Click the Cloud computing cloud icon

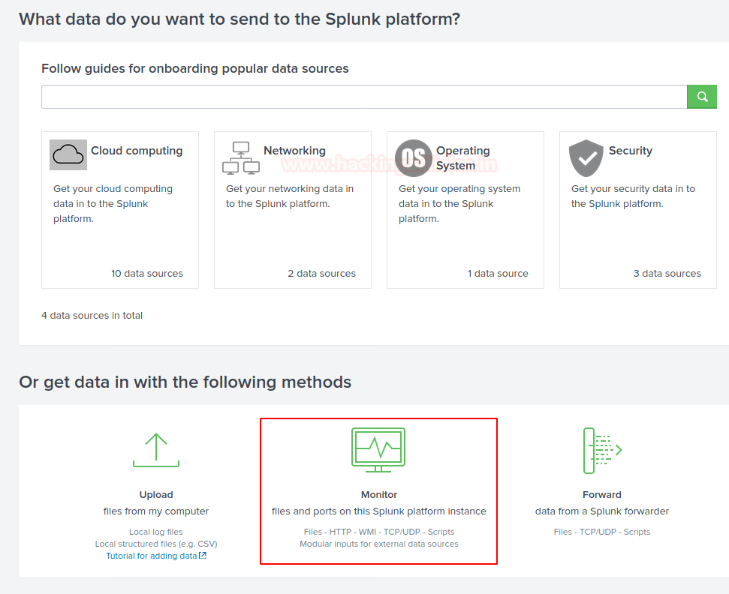[68, 155]
